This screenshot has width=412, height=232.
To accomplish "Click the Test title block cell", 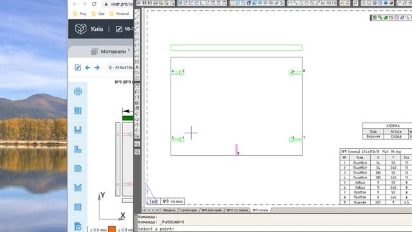I will pos(153,202).
